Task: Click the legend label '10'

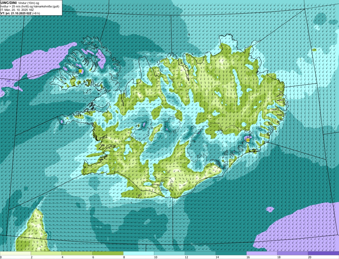Action: (x=155, y=257)
